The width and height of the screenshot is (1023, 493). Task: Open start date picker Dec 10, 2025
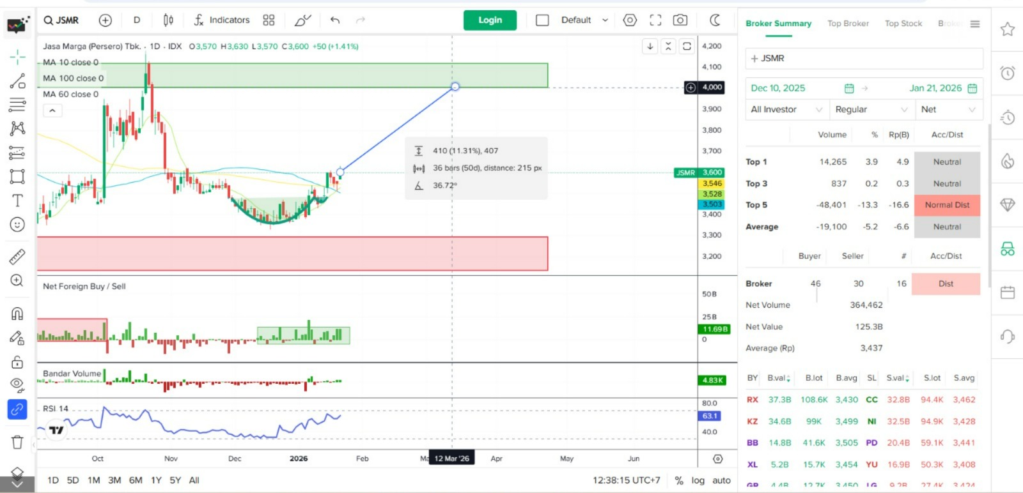point(802,88)
